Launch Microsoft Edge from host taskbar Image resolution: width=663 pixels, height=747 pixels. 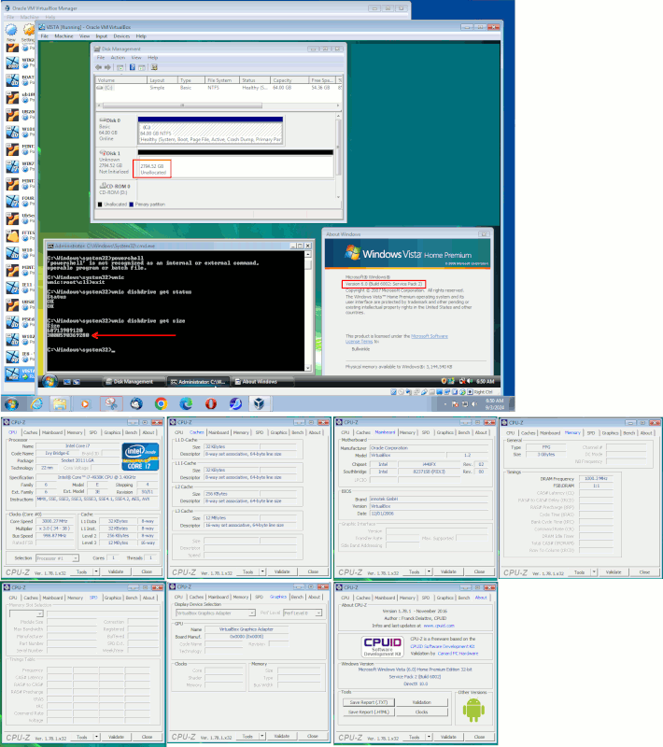coord(186,404)
